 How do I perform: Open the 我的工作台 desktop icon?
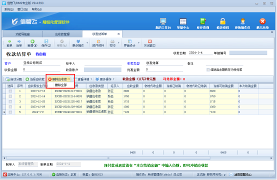coord(163,21)
